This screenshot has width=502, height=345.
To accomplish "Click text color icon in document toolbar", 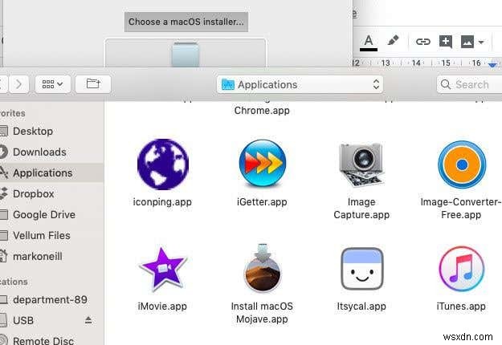I will pyautogui.click(x=369, y=43).
